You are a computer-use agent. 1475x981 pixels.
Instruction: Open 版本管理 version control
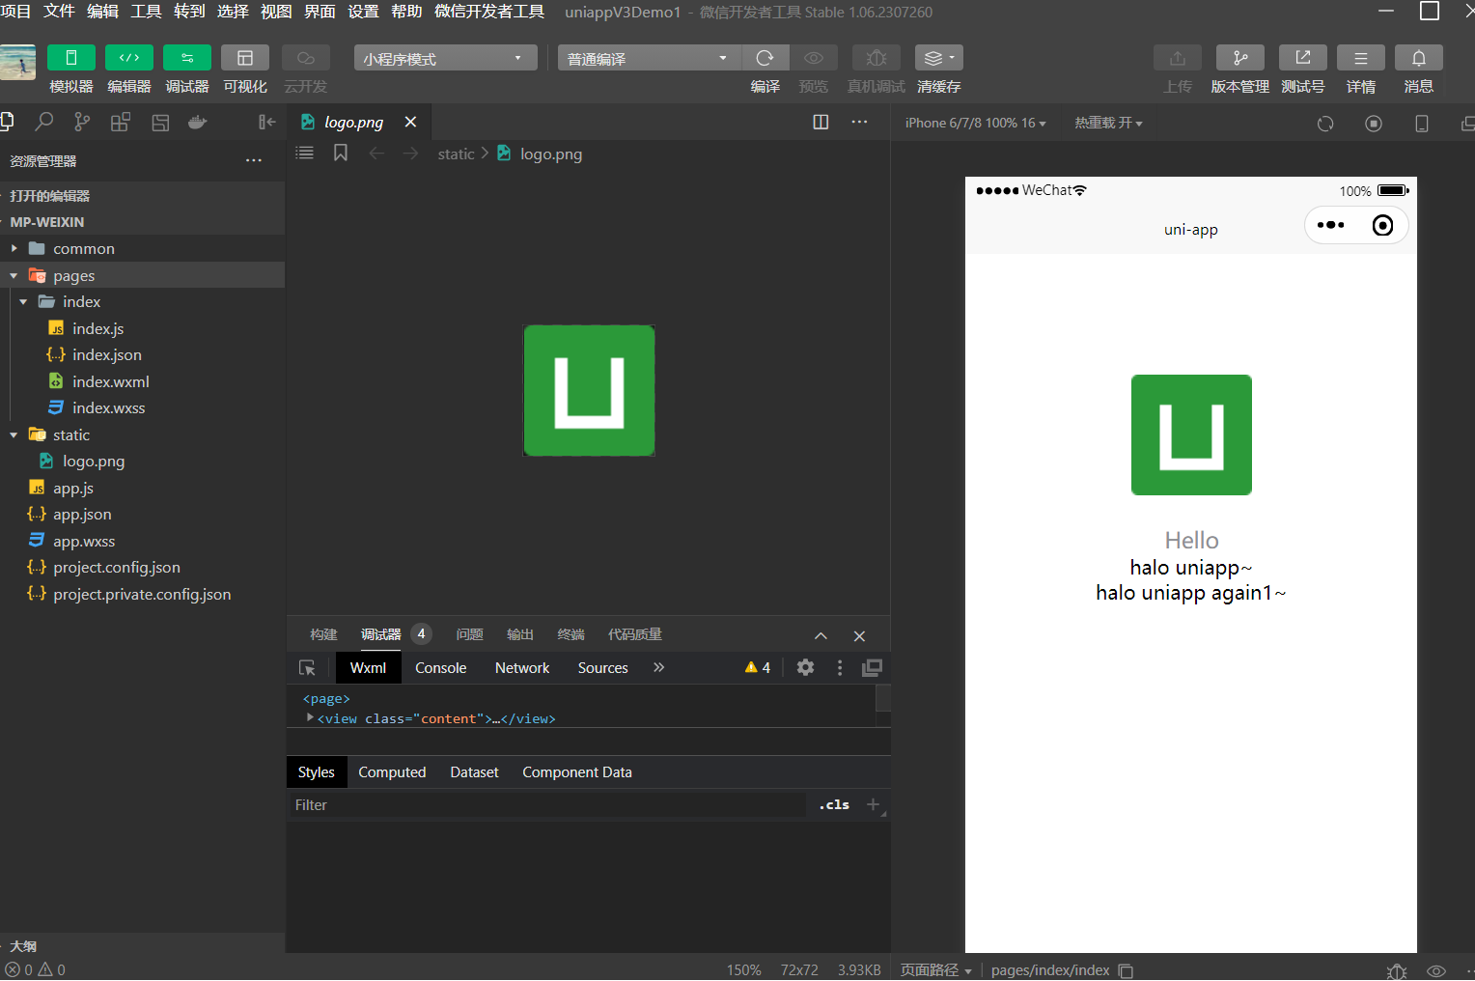1240,58
